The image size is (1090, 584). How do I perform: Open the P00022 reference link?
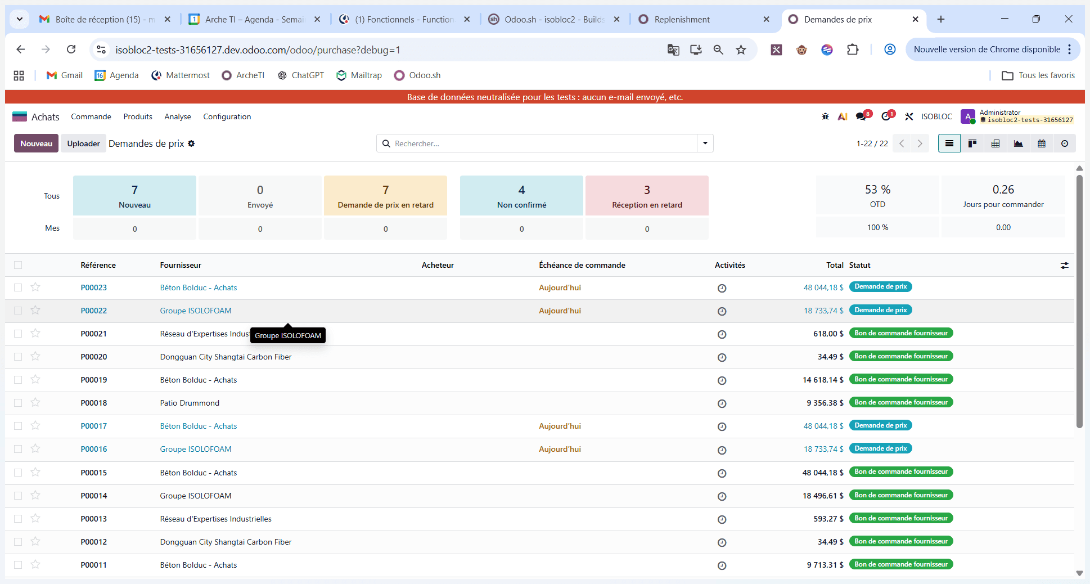tap(93, 311)
